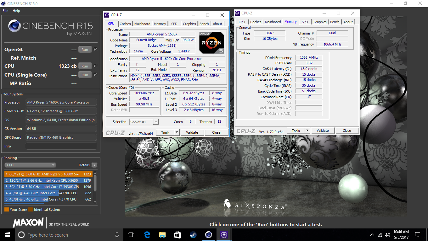Open File Explorer from the taskbar

(x=162, y=235)
